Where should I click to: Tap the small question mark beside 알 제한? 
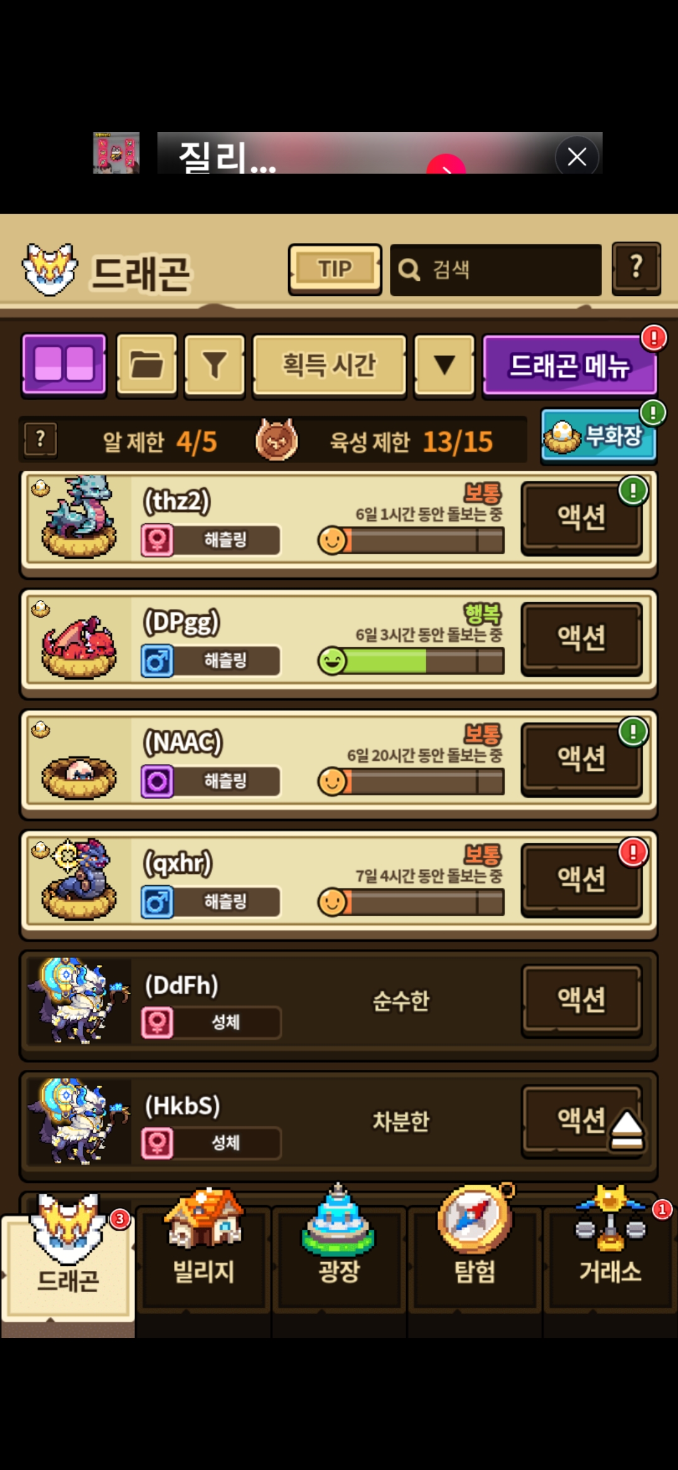click(x=41, y=439)
